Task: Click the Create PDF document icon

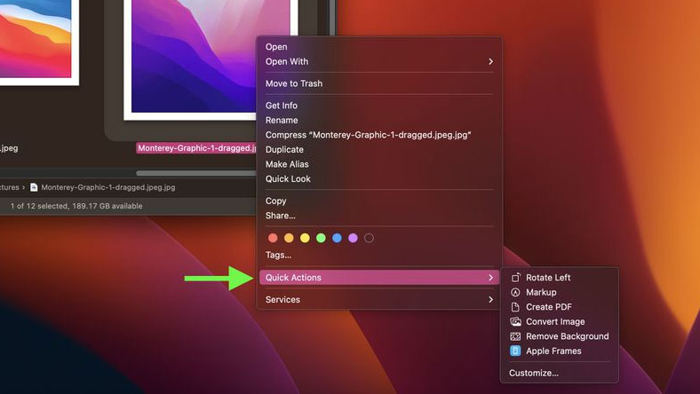Action: (515, 307)
